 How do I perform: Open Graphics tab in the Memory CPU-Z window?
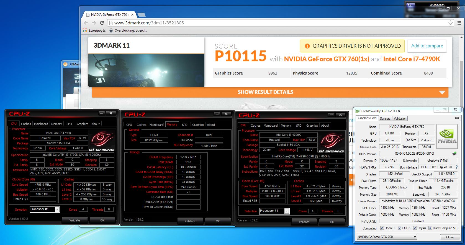point(198,125)
